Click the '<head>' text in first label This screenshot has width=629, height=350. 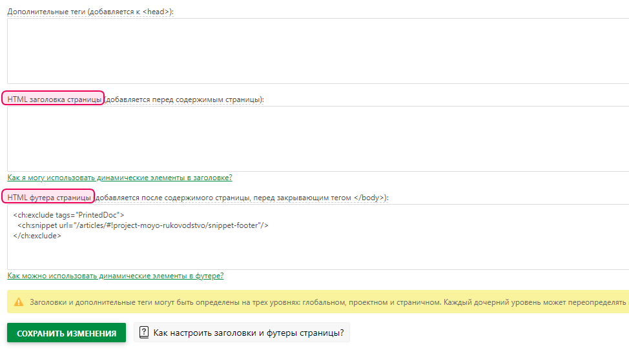click(158, 12)
